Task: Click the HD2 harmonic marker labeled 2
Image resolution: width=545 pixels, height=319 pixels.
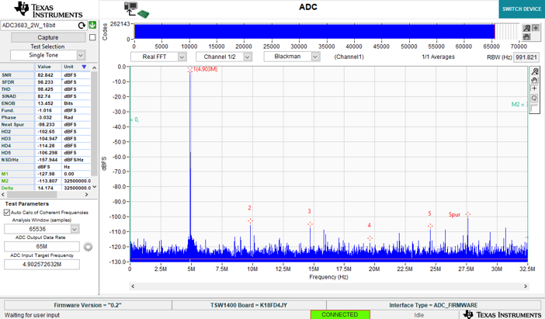Action: (x=250, y=221)
